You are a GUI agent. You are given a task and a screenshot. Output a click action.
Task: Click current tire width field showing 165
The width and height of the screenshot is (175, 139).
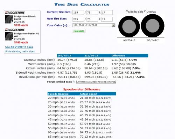78,13
